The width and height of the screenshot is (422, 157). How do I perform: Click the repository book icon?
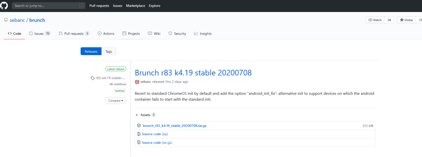[6, 20]
